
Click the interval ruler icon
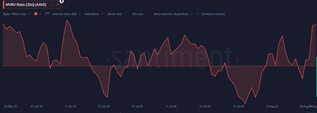tap(48, 14)
